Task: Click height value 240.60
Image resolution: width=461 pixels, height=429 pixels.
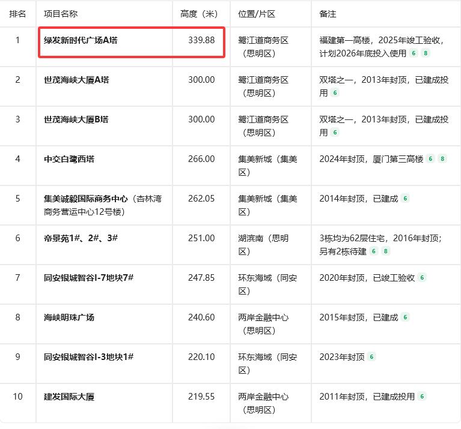Action: point(201,317)
